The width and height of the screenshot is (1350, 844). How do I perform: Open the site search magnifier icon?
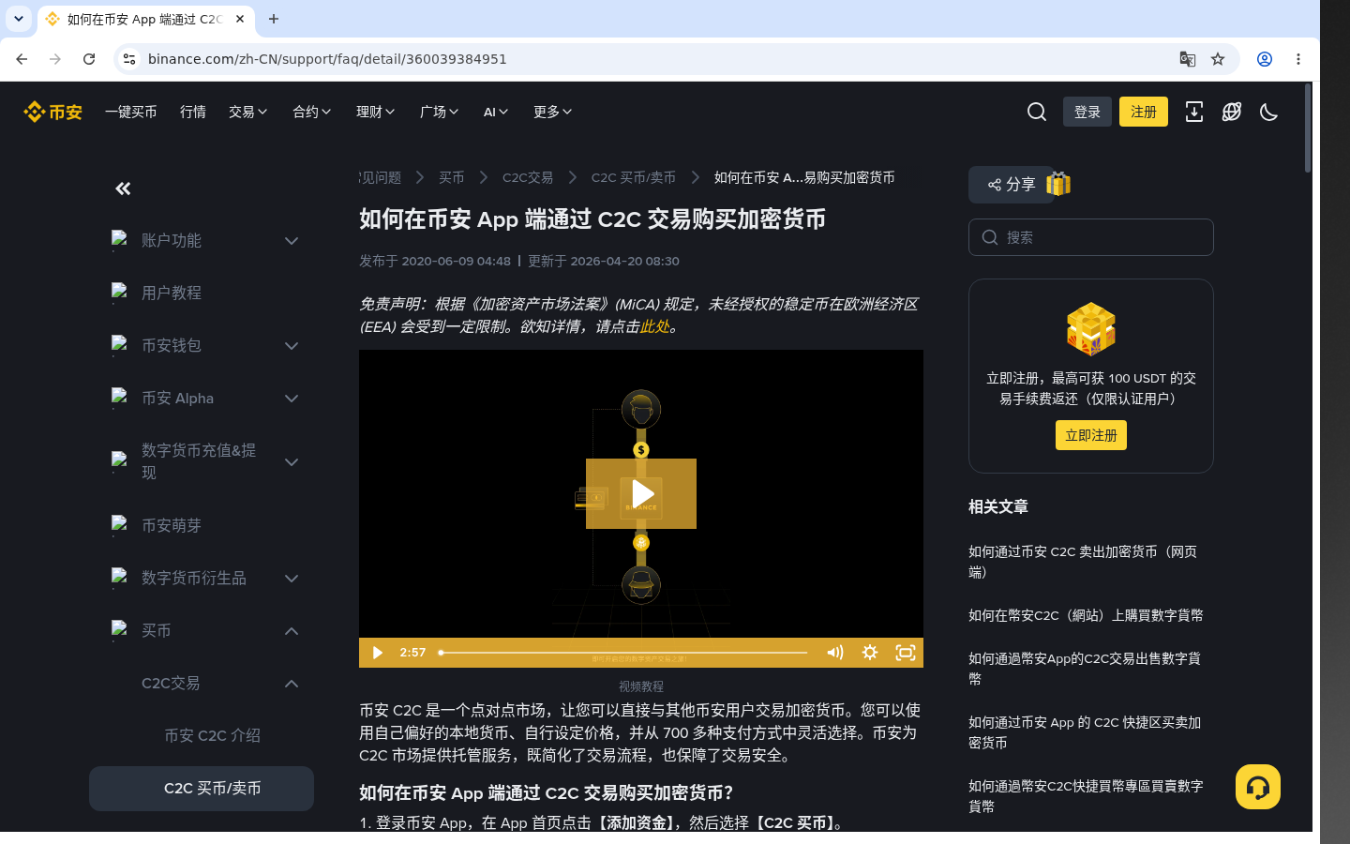pos(1037,112)
